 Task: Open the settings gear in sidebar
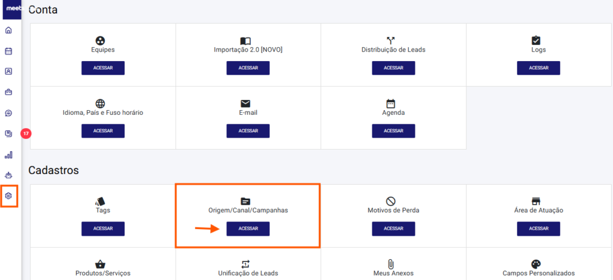(8, 196)
